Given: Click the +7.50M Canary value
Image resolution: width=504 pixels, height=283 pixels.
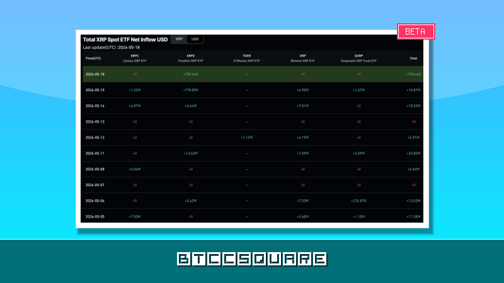Looking at the screenshot, I should coord(135,216).
